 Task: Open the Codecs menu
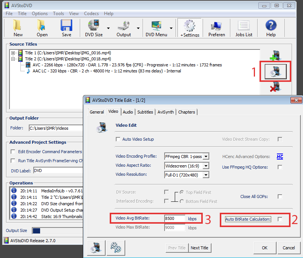click(x=91, y=14)
